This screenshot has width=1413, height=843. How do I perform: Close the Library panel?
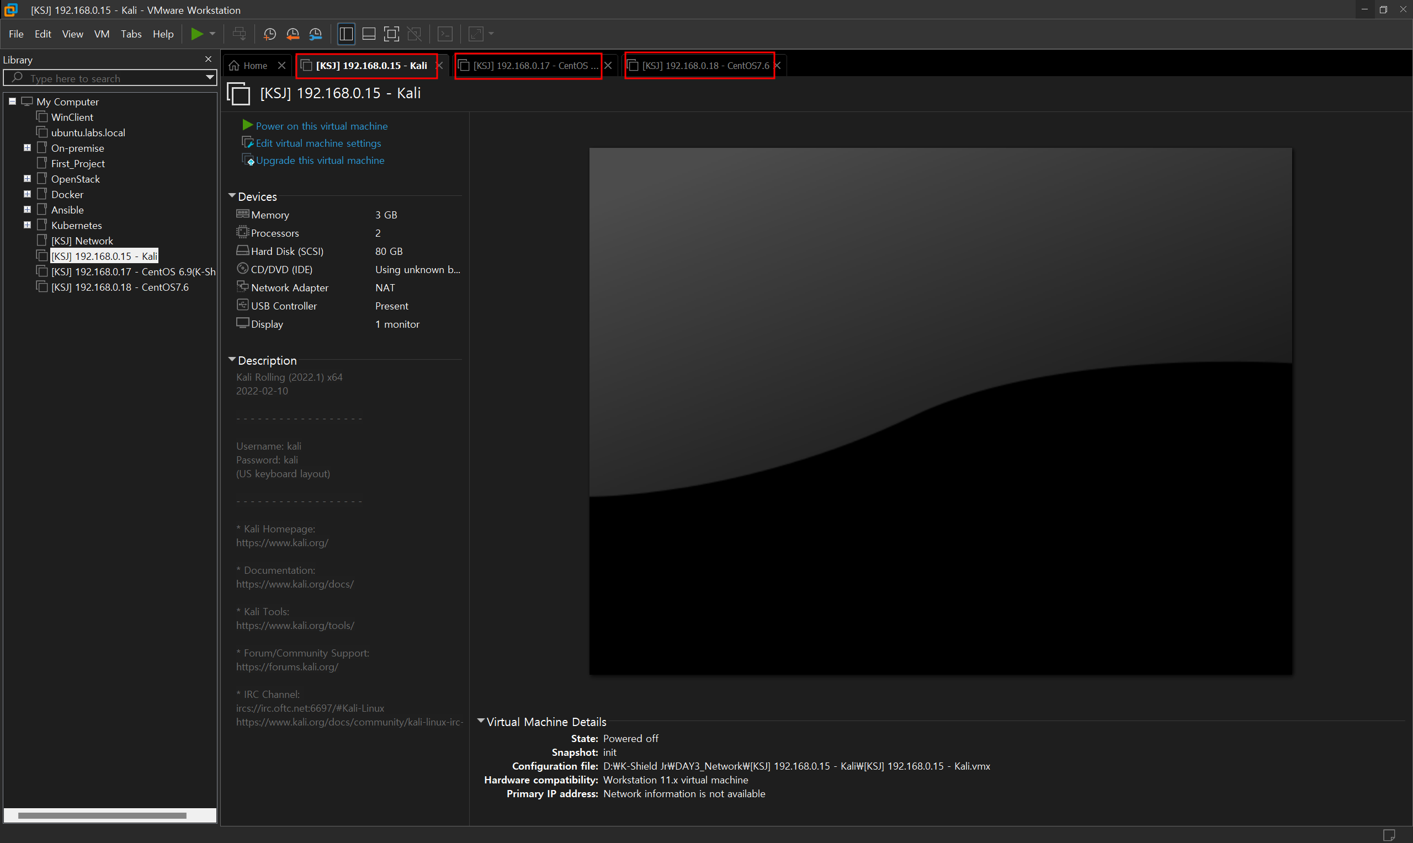pos(208,59)
